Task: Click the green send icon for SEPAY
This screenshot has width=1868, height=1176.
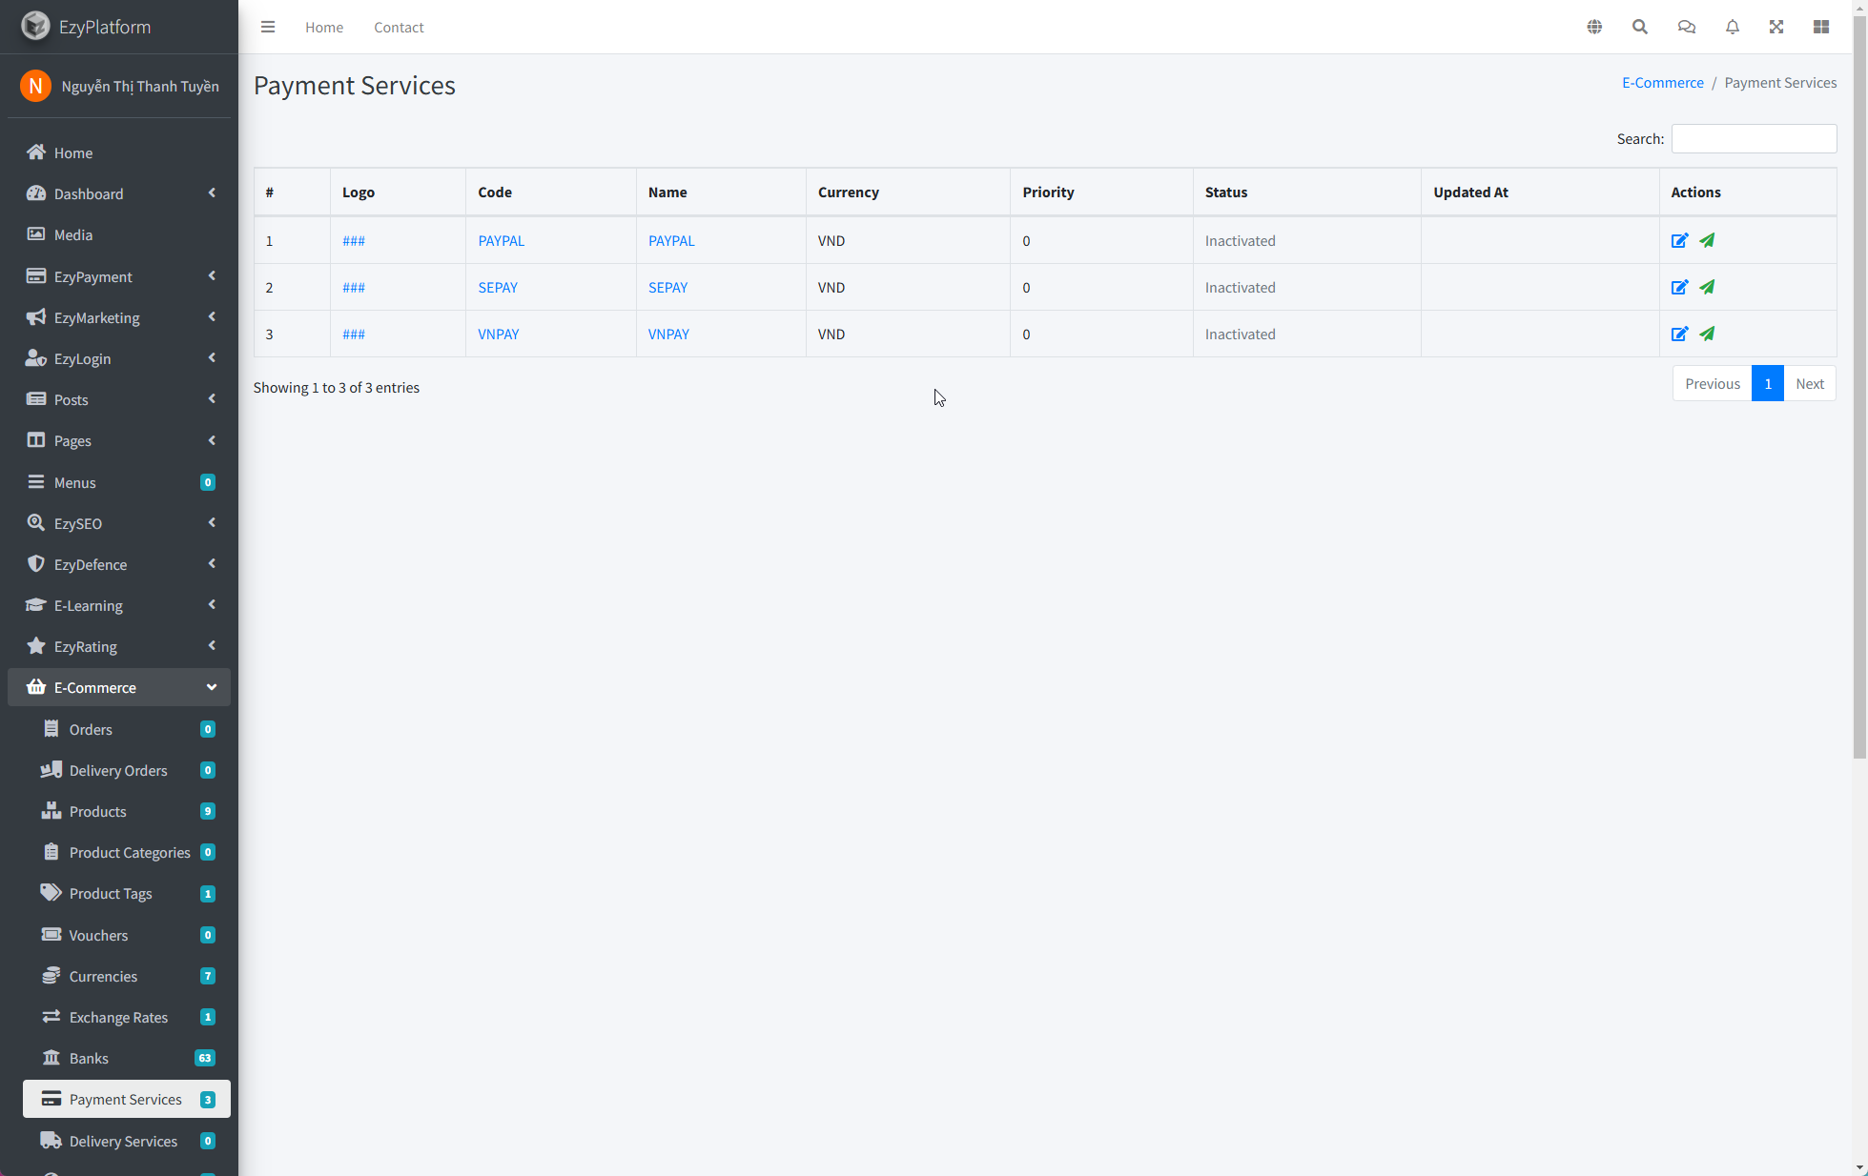Action: [x=1707, y=287]
